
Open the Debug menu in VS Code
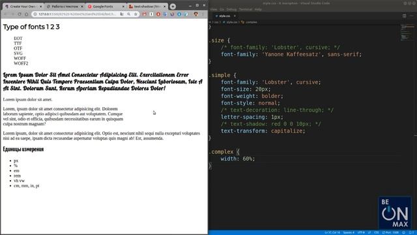click(231, 9)
